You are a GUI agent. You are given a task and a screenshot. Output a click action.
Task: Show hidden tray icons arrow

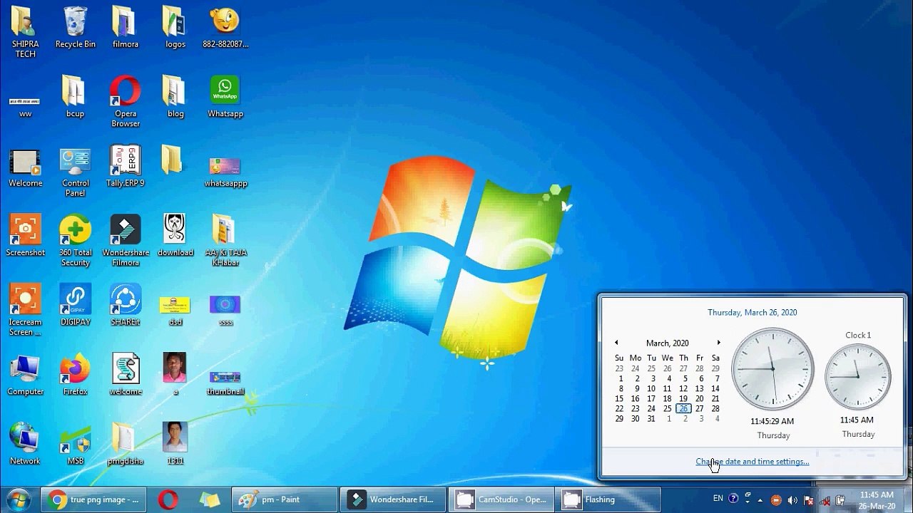760,499
